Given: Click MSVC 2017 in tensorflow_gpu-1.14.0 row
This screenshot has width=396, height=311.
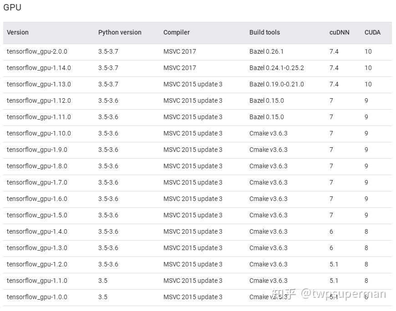Looking at the screenshot, I should coord(179,68).
